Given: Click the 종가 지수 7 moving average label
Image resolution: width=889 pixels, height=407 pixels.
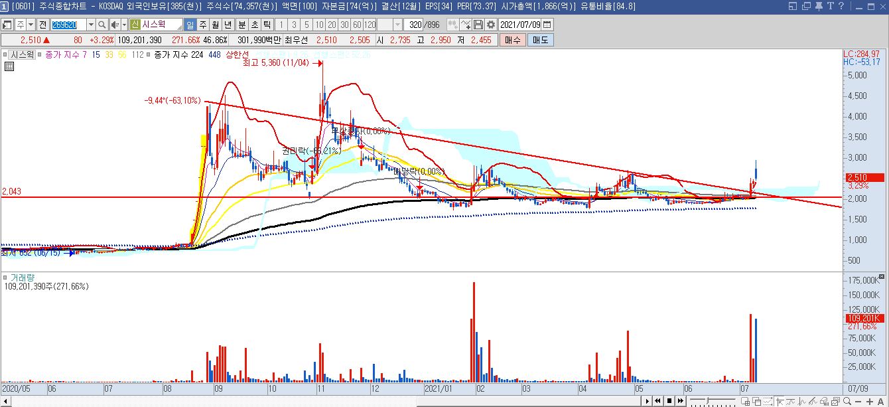Looking at the screenshot, I should pos(65,54).
